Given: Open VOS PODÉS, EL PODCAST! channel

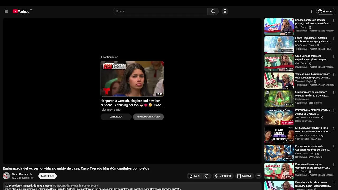Looking at the screenshot, I should 308,135.
